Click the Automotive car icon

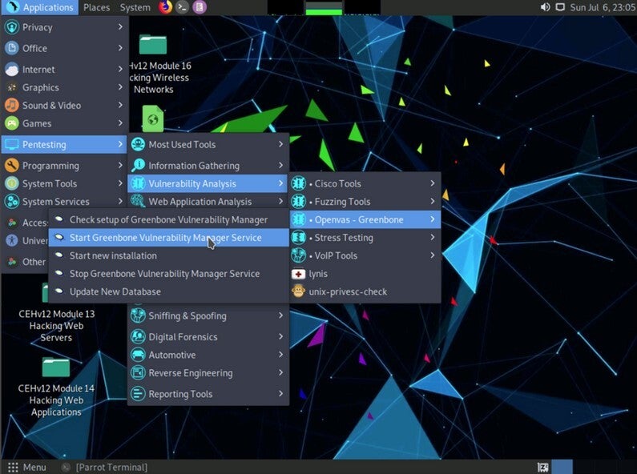pos(138,355)
